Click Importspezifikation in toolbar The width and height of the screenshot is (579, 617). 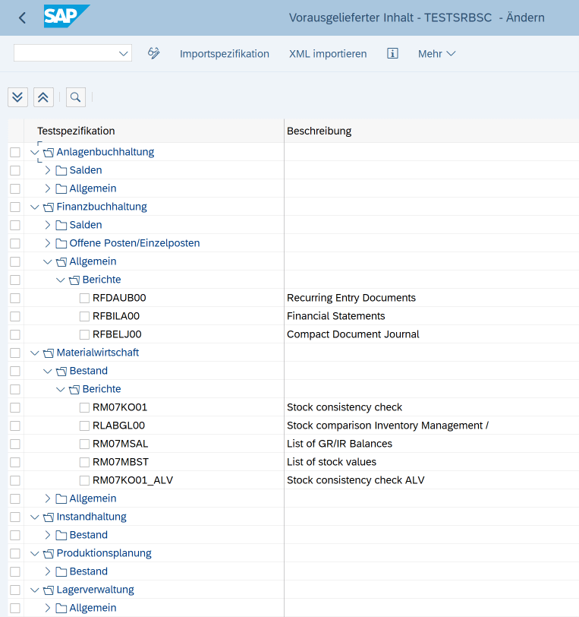[x=225, y=53]
